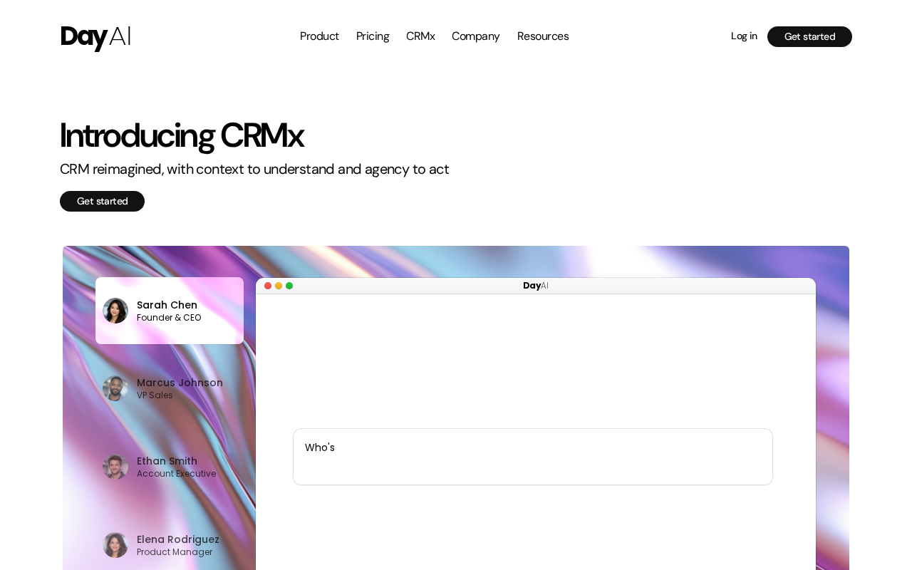Click Get started below the headline
The height and width of the screenshot is (570, 912).
click(102, 201)
